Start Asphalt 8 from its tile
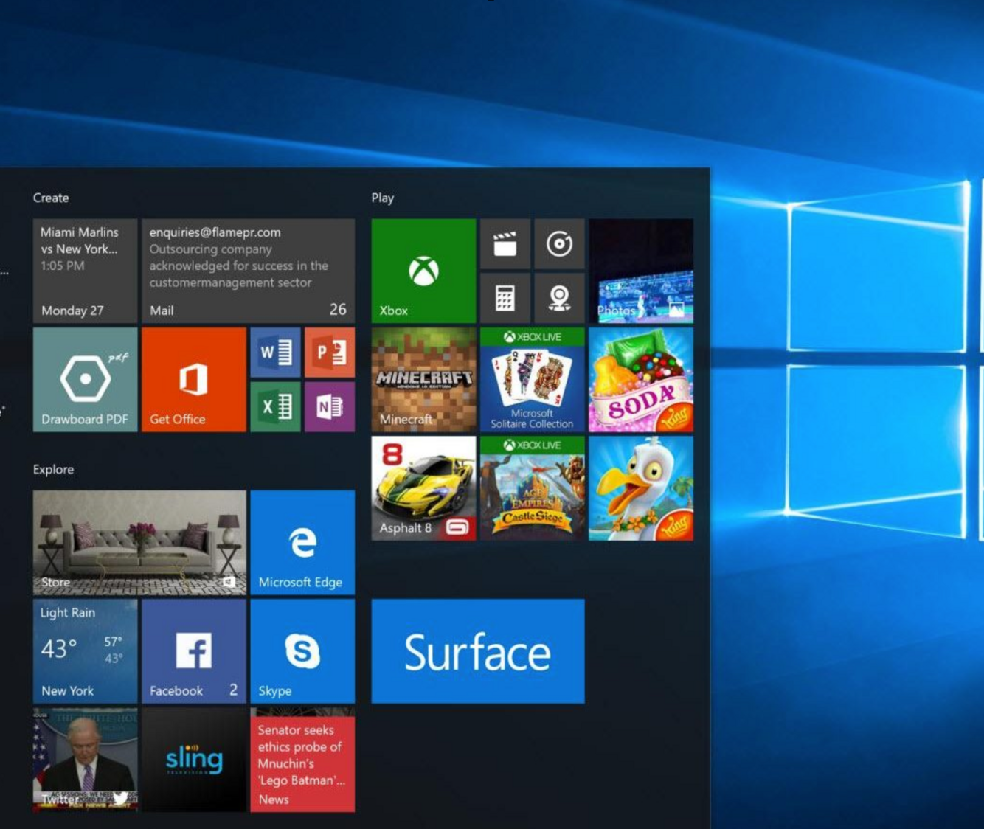The width and height of the screenshot is (984, 829). click(x=423, y=488)
